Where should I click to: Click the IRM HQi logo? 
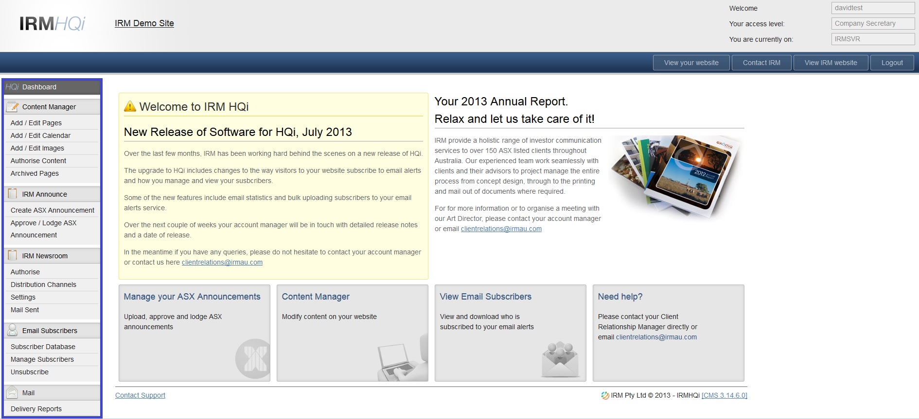[52, 23]
